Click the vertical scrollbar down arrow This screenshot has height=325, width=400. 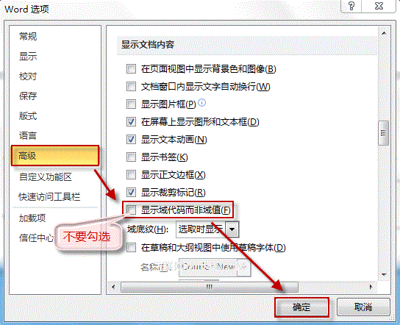click(384, 275)
